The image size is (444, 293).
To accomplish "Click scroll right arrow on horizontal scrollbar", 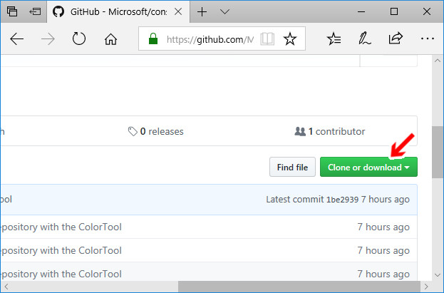I will click(x=426, y=287).
